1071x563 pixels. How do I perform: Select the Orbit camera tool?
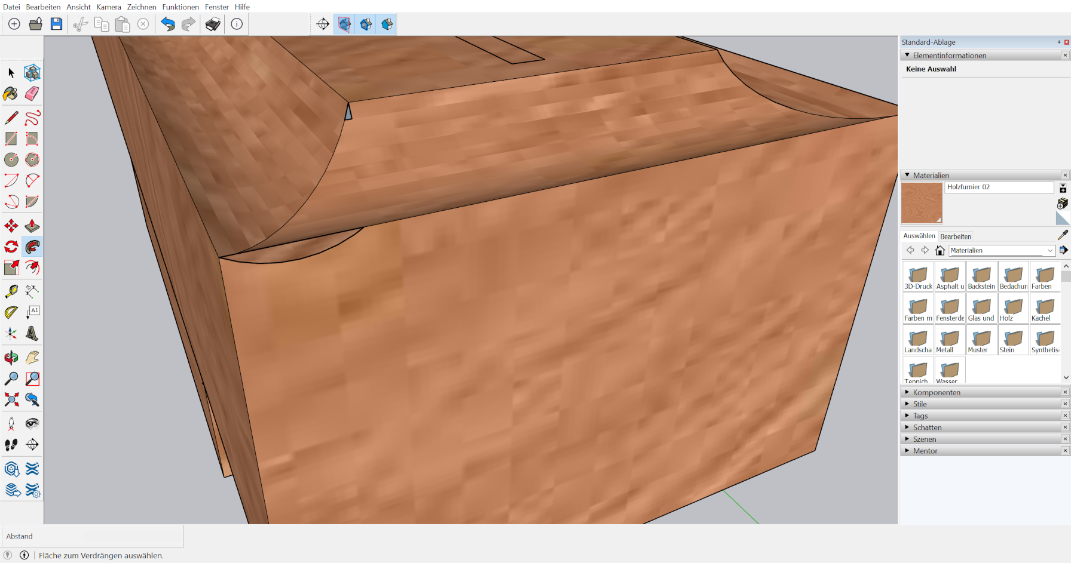tap(11, 358)
